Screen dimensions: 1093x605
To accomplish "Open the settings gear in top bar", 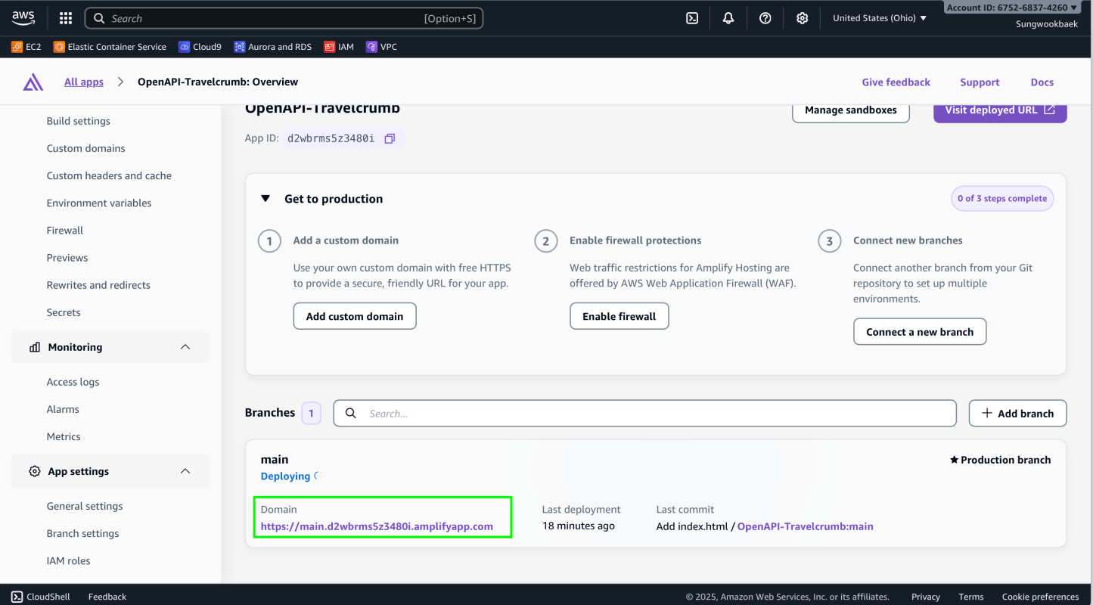I will [802, 18].
